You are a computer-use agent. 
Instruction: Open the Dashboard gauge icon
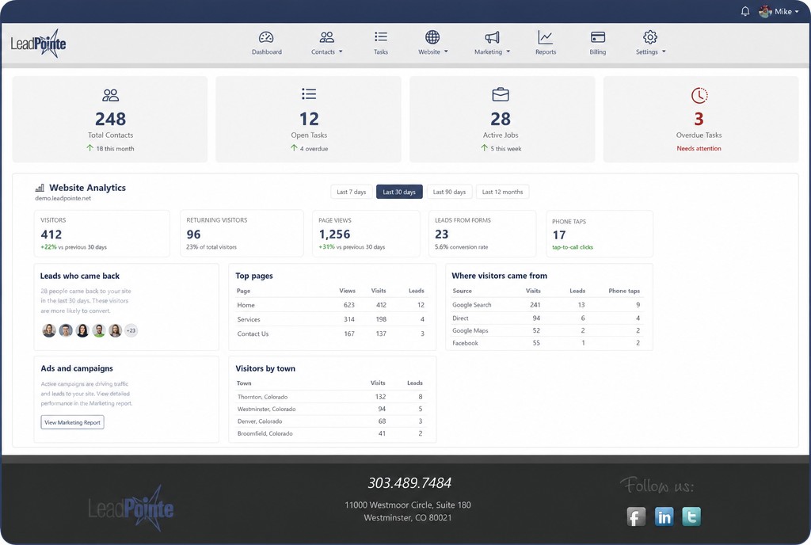[266, 37]
